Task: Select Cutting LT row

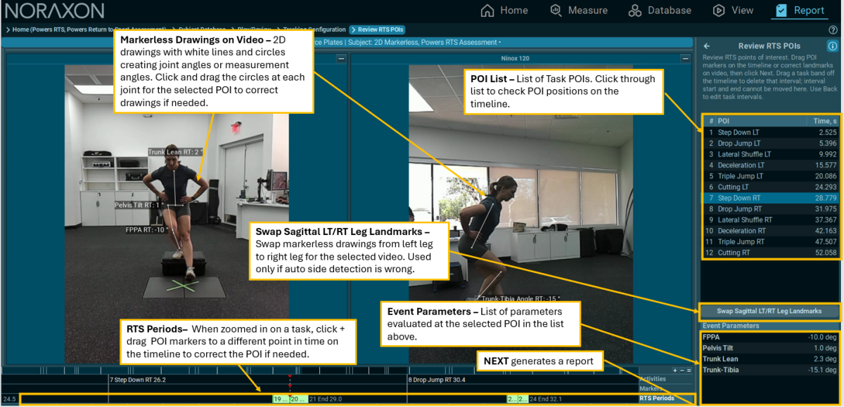Action: click(772, 187)
